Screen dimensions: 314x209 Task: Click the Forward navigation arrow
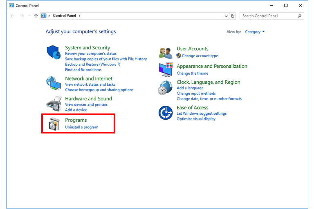coord(22,16)
